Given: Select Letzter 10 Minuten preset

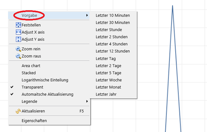Looking at the screenshot, I should coord(113,15).
